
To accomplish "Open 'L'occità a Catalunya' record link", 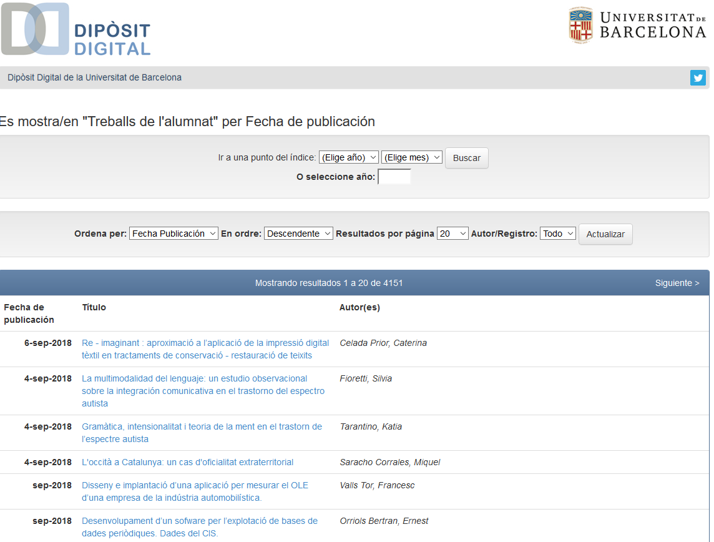I will 187,462.
